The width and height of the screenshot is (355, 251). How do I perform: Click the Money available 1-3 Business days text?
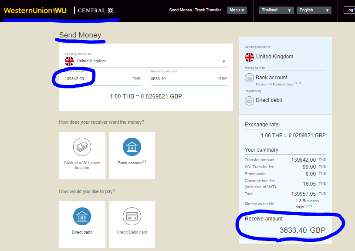307,204
